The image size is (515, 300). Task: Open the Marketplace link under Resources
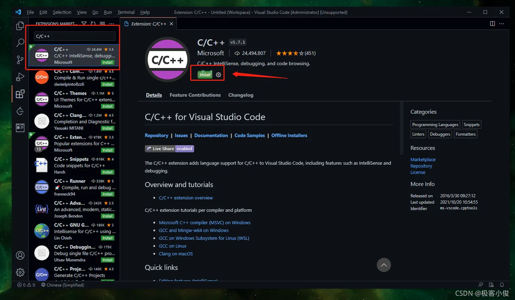coord(423,160)
